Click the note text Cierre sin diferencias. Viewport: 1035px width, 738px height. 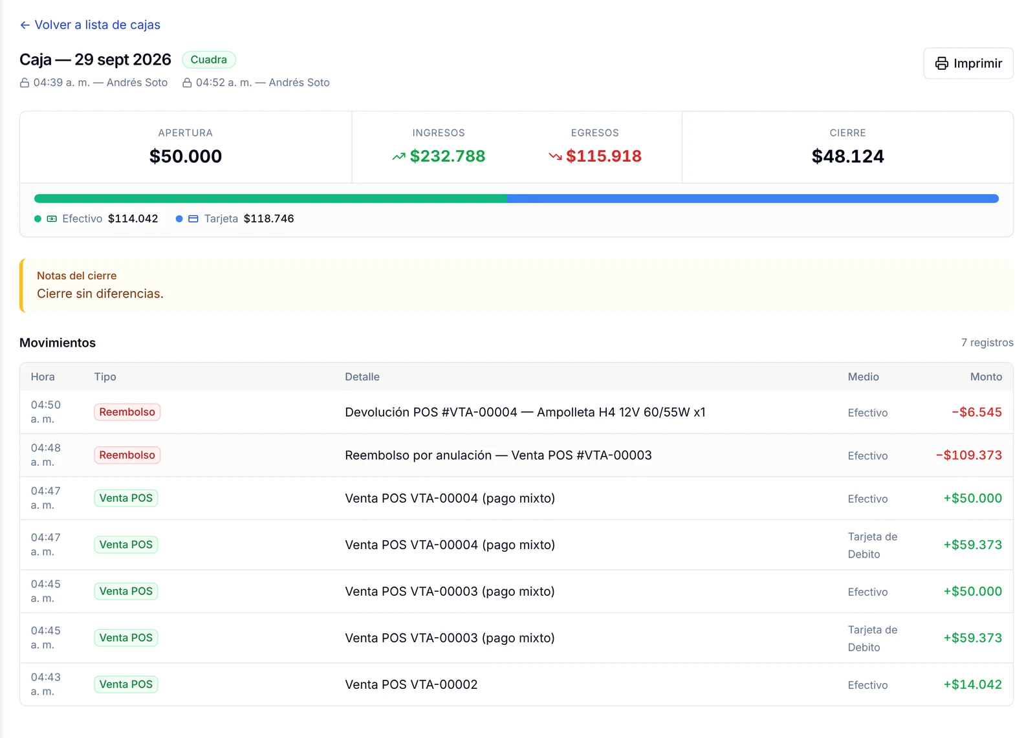100,294
